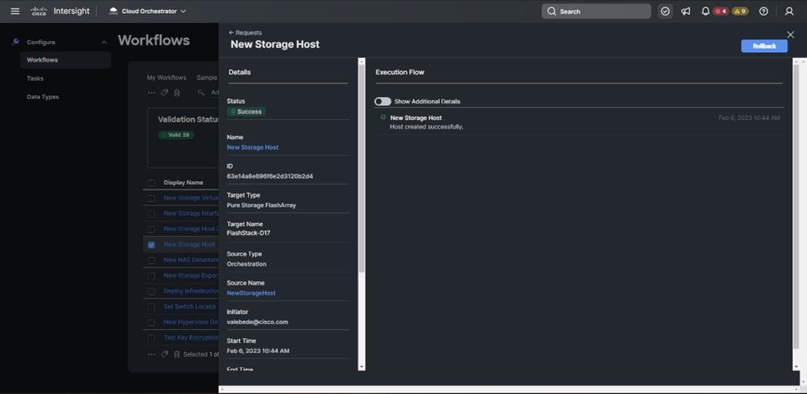
Task: Open the notifications bell
Action: point(705,11)
